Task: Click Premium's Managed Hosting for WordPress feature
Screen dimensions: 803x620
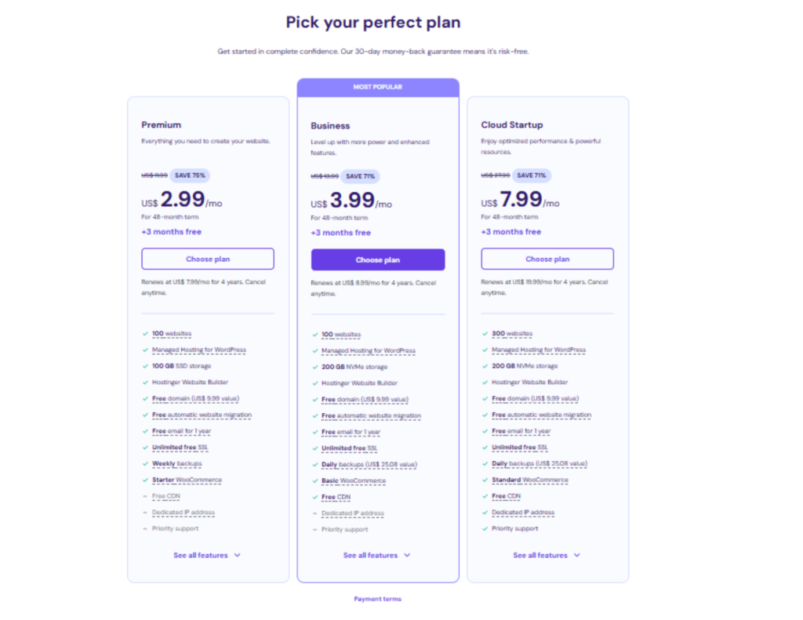Action: click(198, 350)
